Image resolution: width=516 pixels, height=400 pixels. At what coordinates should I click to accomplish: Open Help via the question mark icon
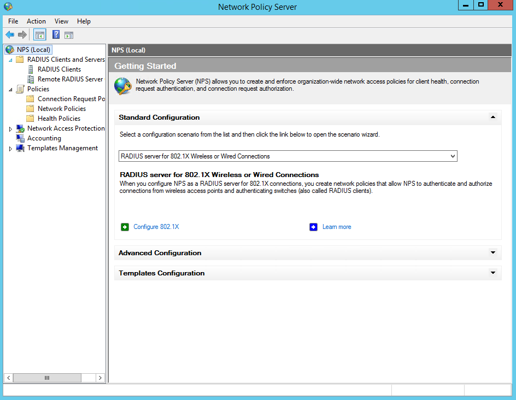pyautogui.click(x=56, y=35)
